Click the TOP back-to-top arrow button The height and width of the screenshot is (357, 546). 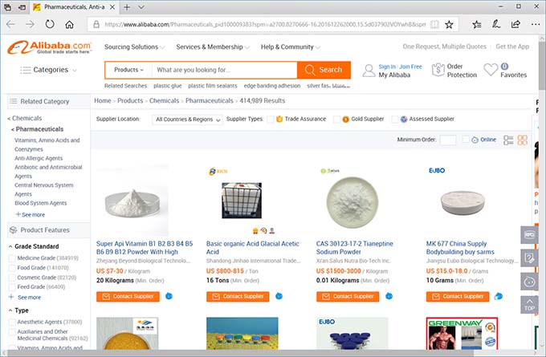click(x=529, y=305)
